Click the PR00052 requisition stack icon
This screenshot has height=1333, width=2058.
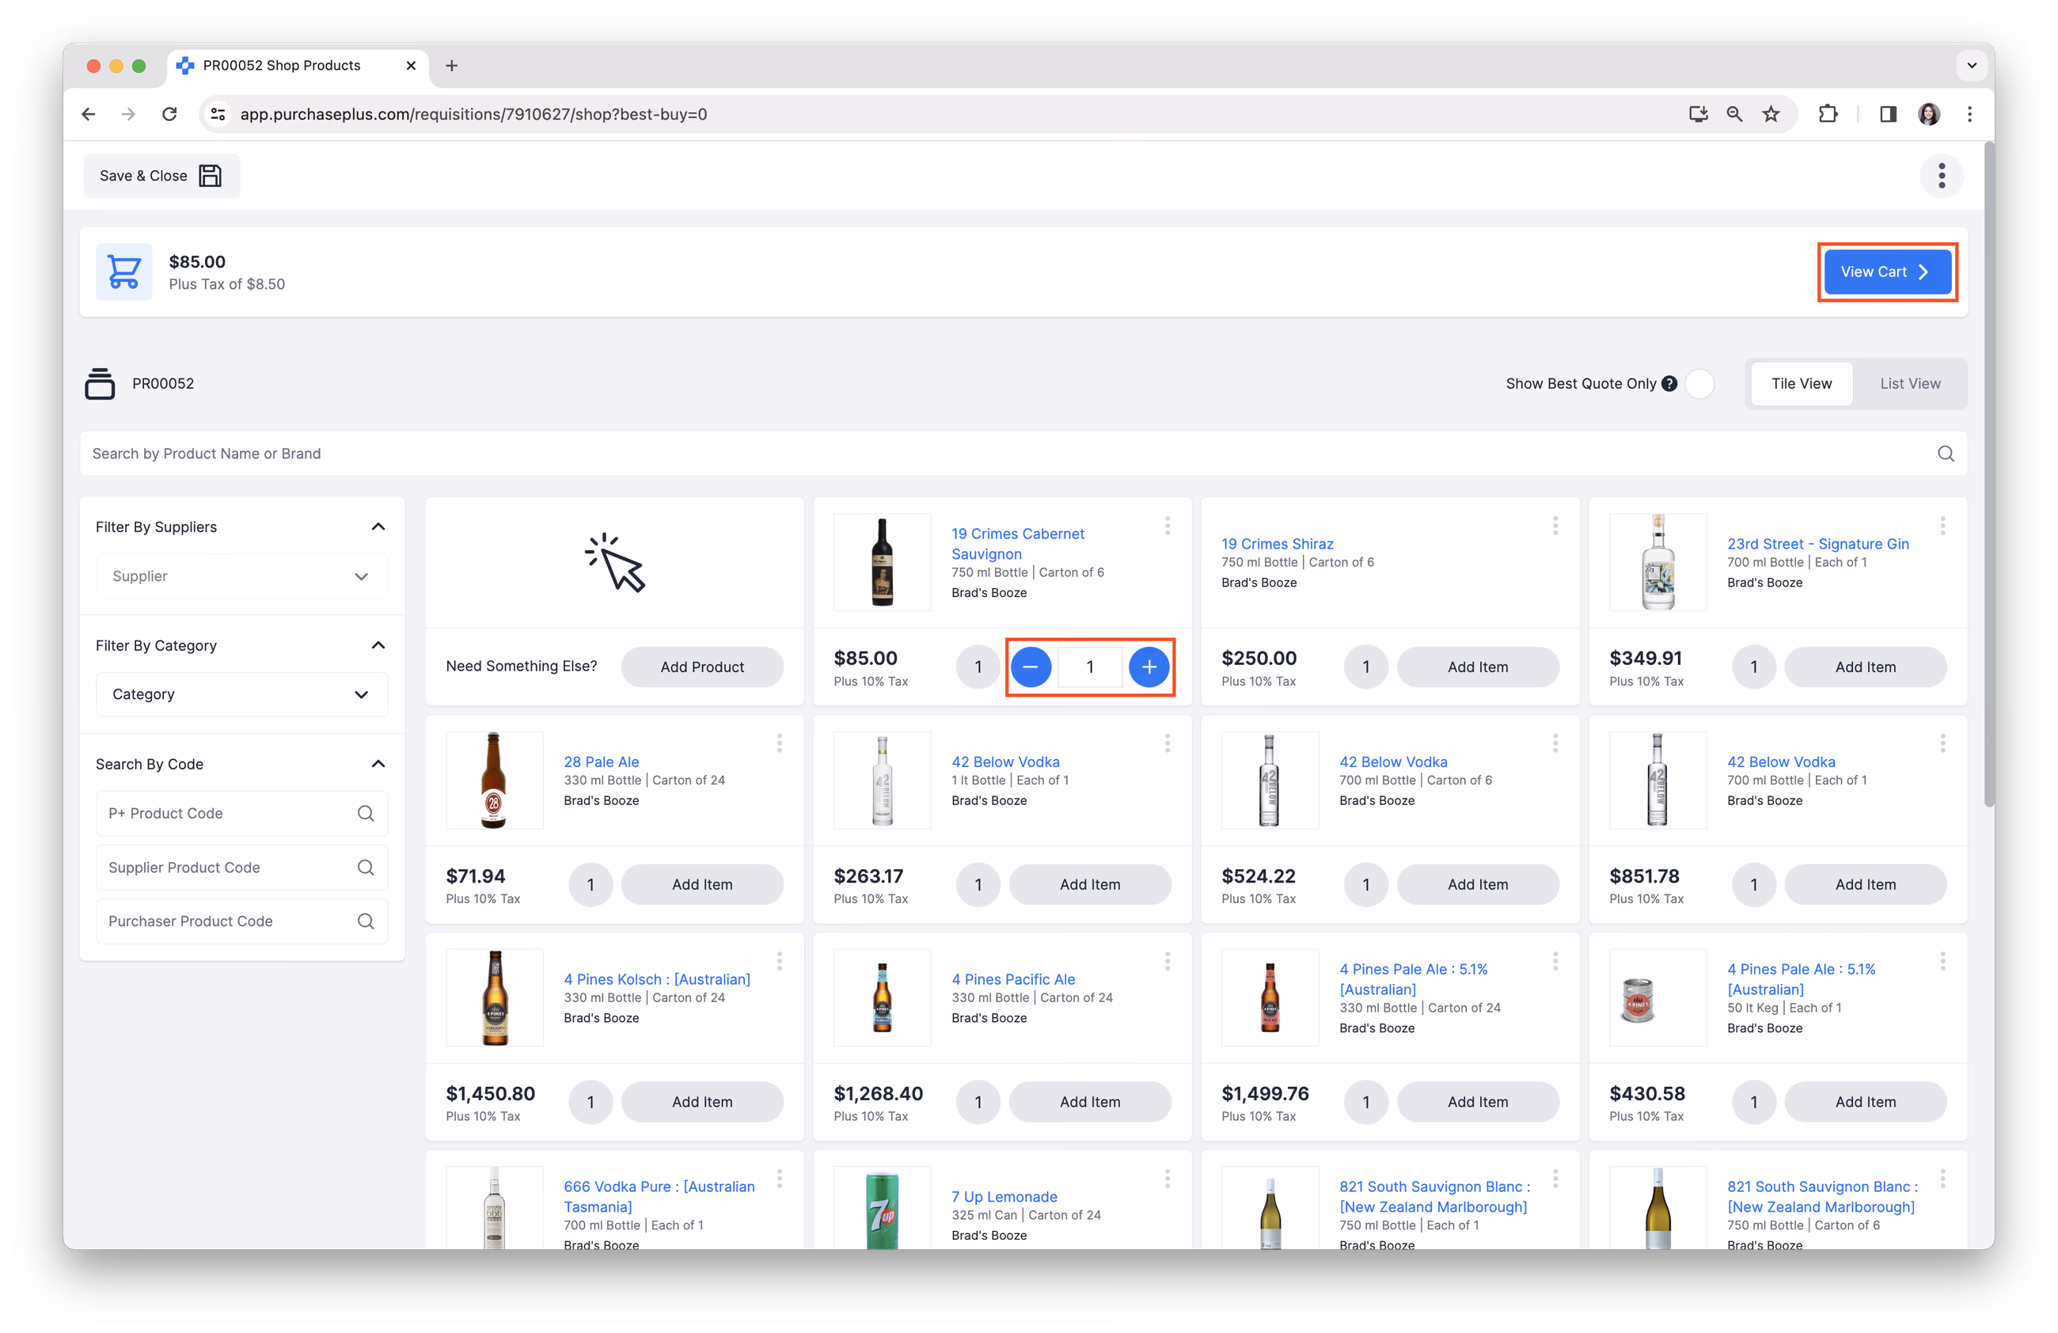(100, 383)
